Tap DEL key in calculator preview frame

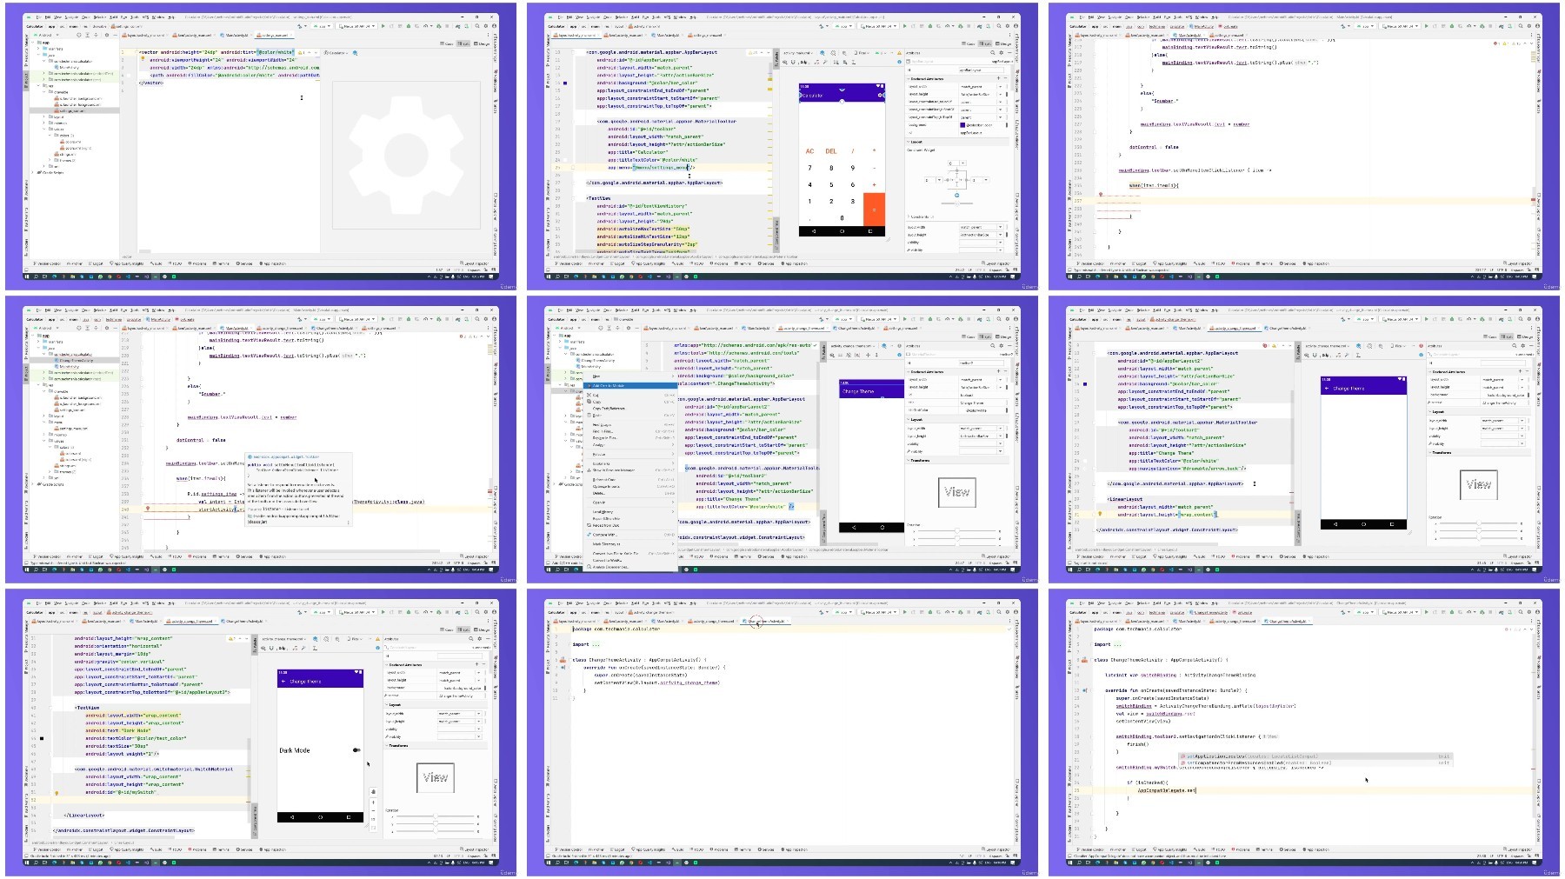point(831,151)
